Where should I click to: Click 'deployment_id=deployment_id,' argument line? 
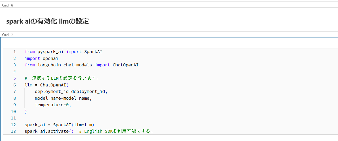[x=71, y=92]
